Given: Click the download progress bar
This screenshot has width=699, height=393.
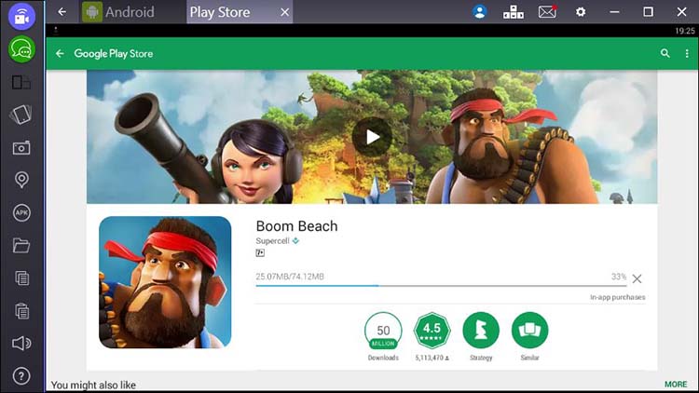Looking at the screenshot, I should pyautogui.click(x=441, y=286).
